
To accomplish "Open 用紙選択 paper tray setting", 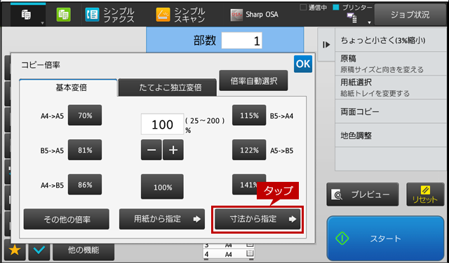I will click(391, 87).
